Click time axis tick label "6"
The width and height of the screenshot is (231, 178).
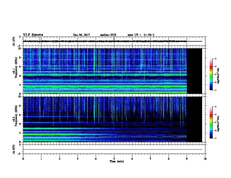click(132, 159)
